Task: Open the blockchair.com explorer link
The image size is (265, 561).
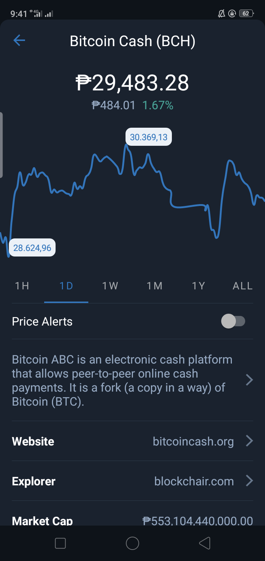Action: point(194,481)
